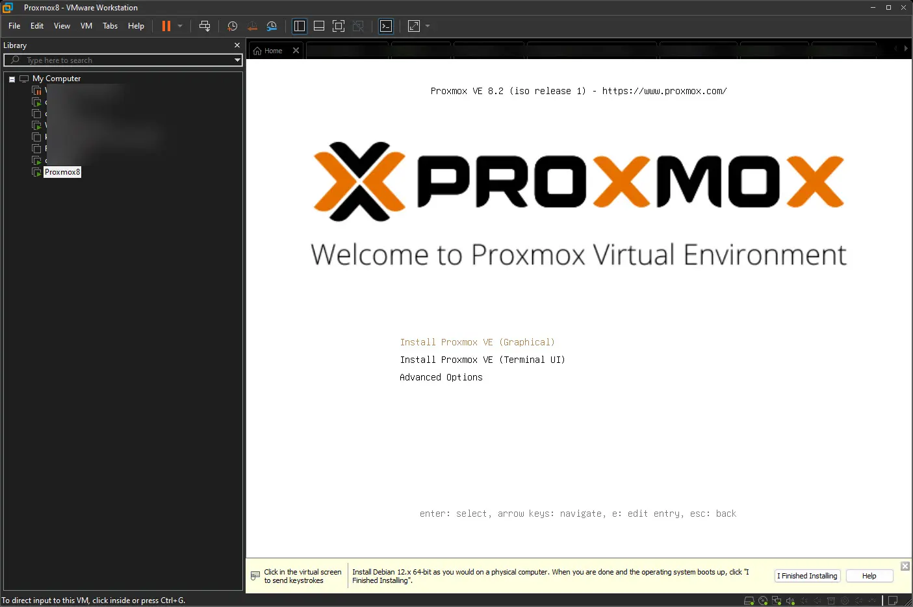Select My Computer in the library
This screenshot has height=607, width=913.
57,79
